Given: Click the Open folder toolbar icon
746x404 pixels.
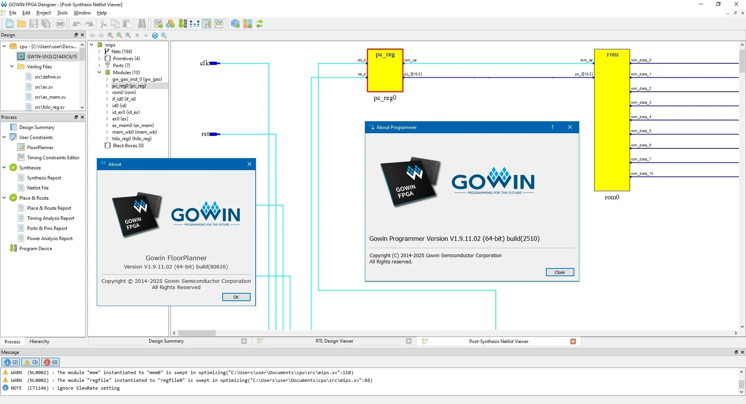Looking at the screenshot, I should coord(22,24).
